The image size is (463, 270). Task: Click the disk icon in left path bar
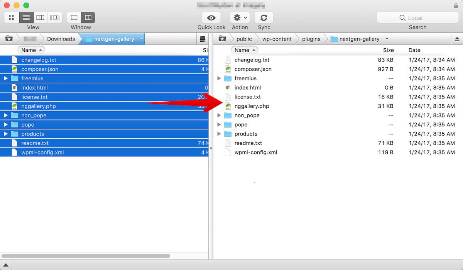pyautogui.click(x=202, y=39)
